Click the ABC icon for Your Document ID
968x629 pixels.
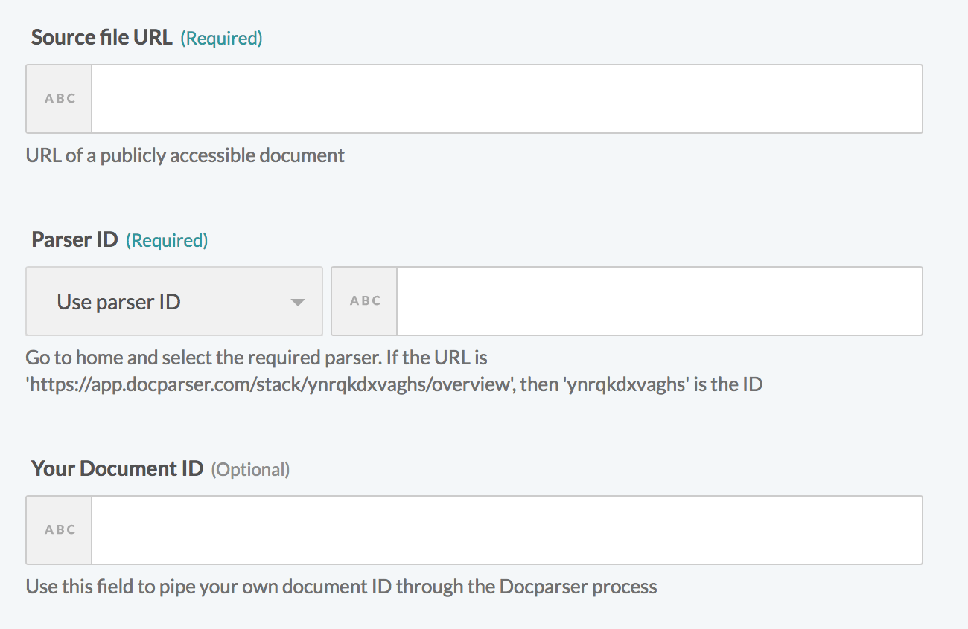[60, 530]
